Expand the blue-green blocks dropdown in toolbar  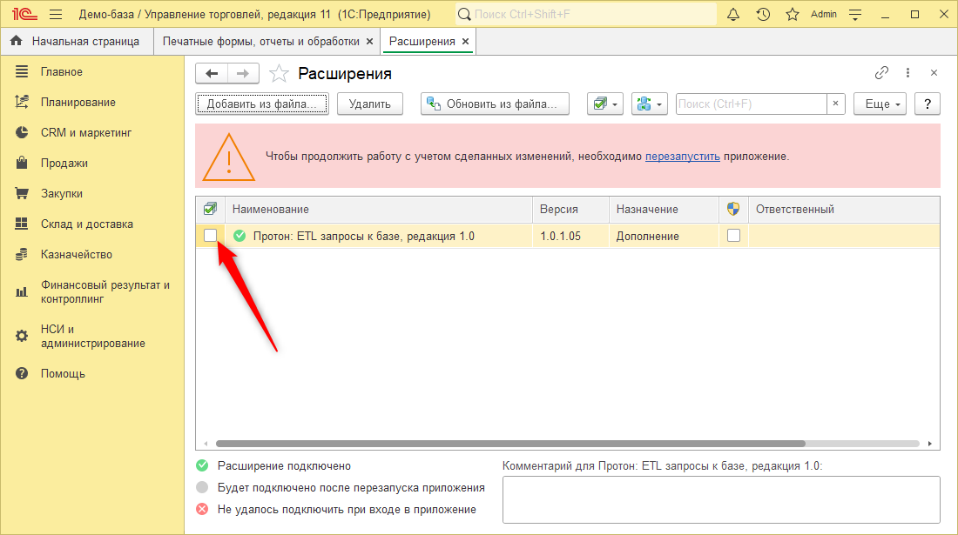[x=649, y=104]
